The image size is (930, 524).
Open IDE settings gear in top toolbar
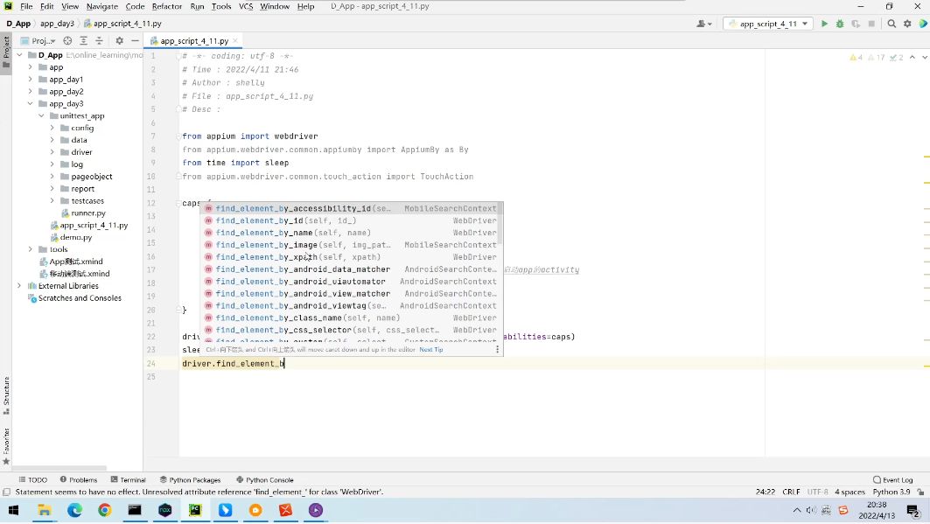click(907, 24)
